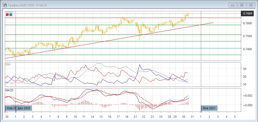Click date 14 on the time axis
Image resolution: width=258 pixels, height=122 pixels.
[x=92, y=117]
